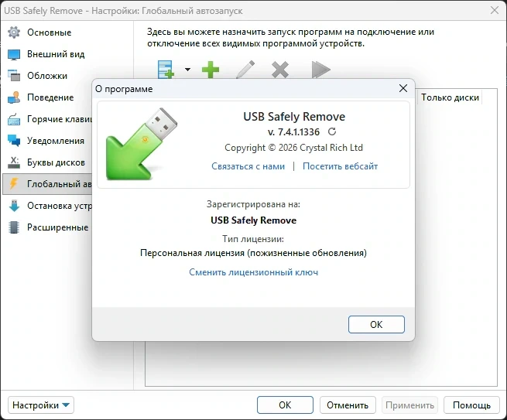Click the green plus add program icon
The image size is (507, 420).
(211, 70)
